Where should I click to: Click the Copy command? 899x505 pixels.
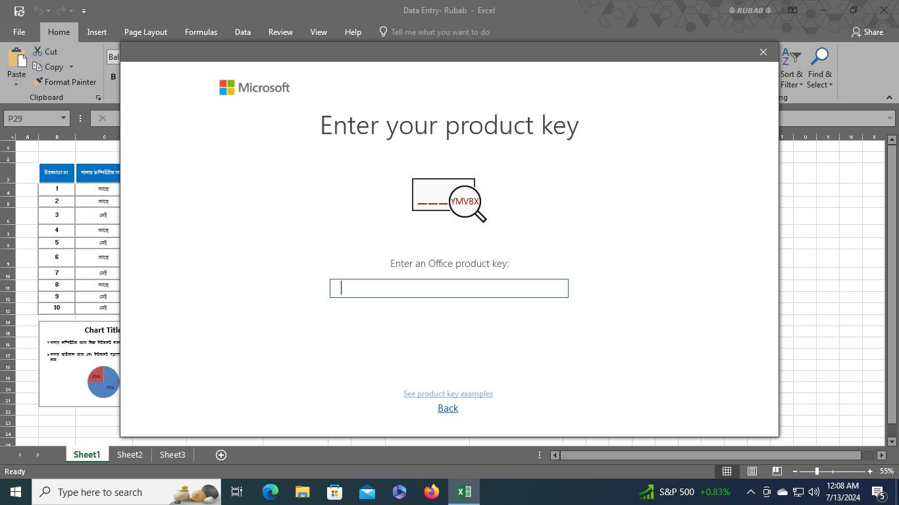pos(49,66)
